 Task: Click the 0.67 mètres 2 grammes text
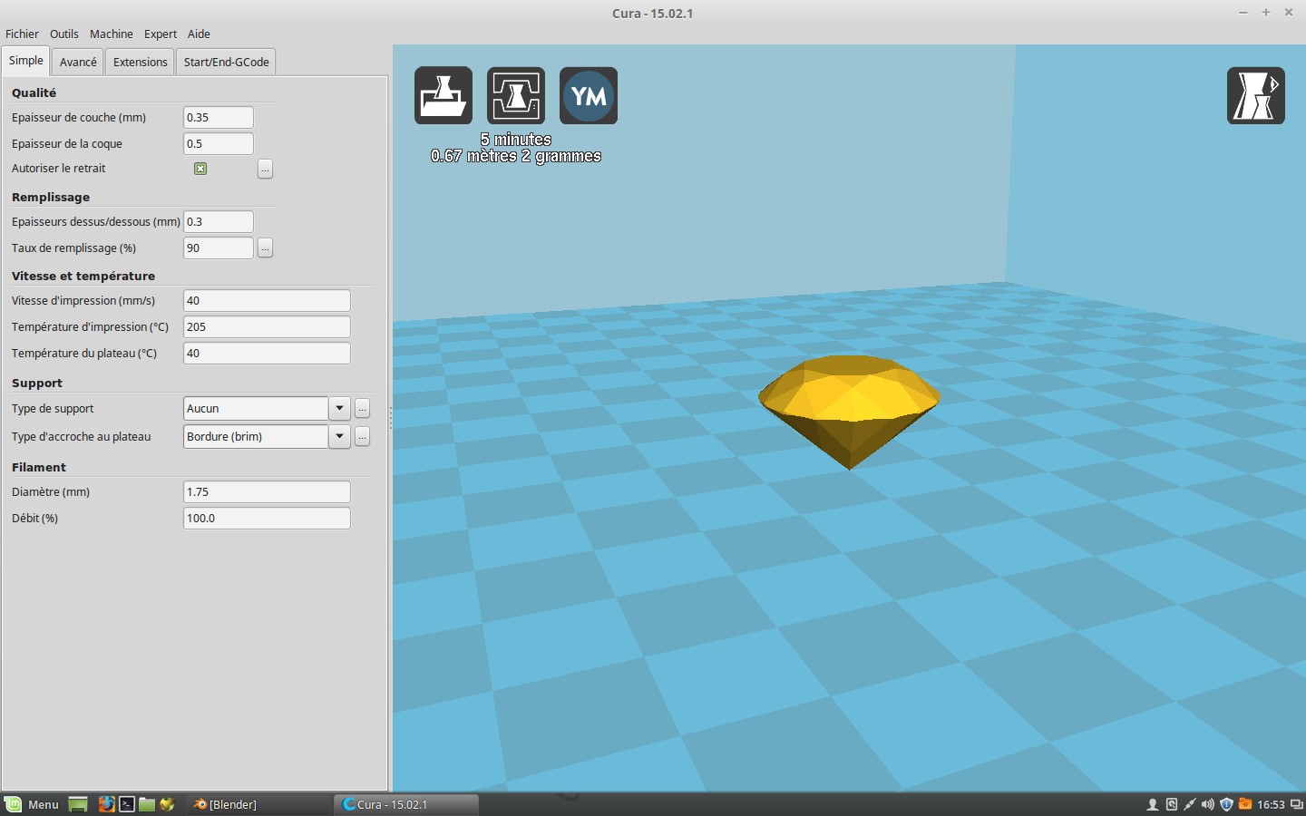[516, 156]
